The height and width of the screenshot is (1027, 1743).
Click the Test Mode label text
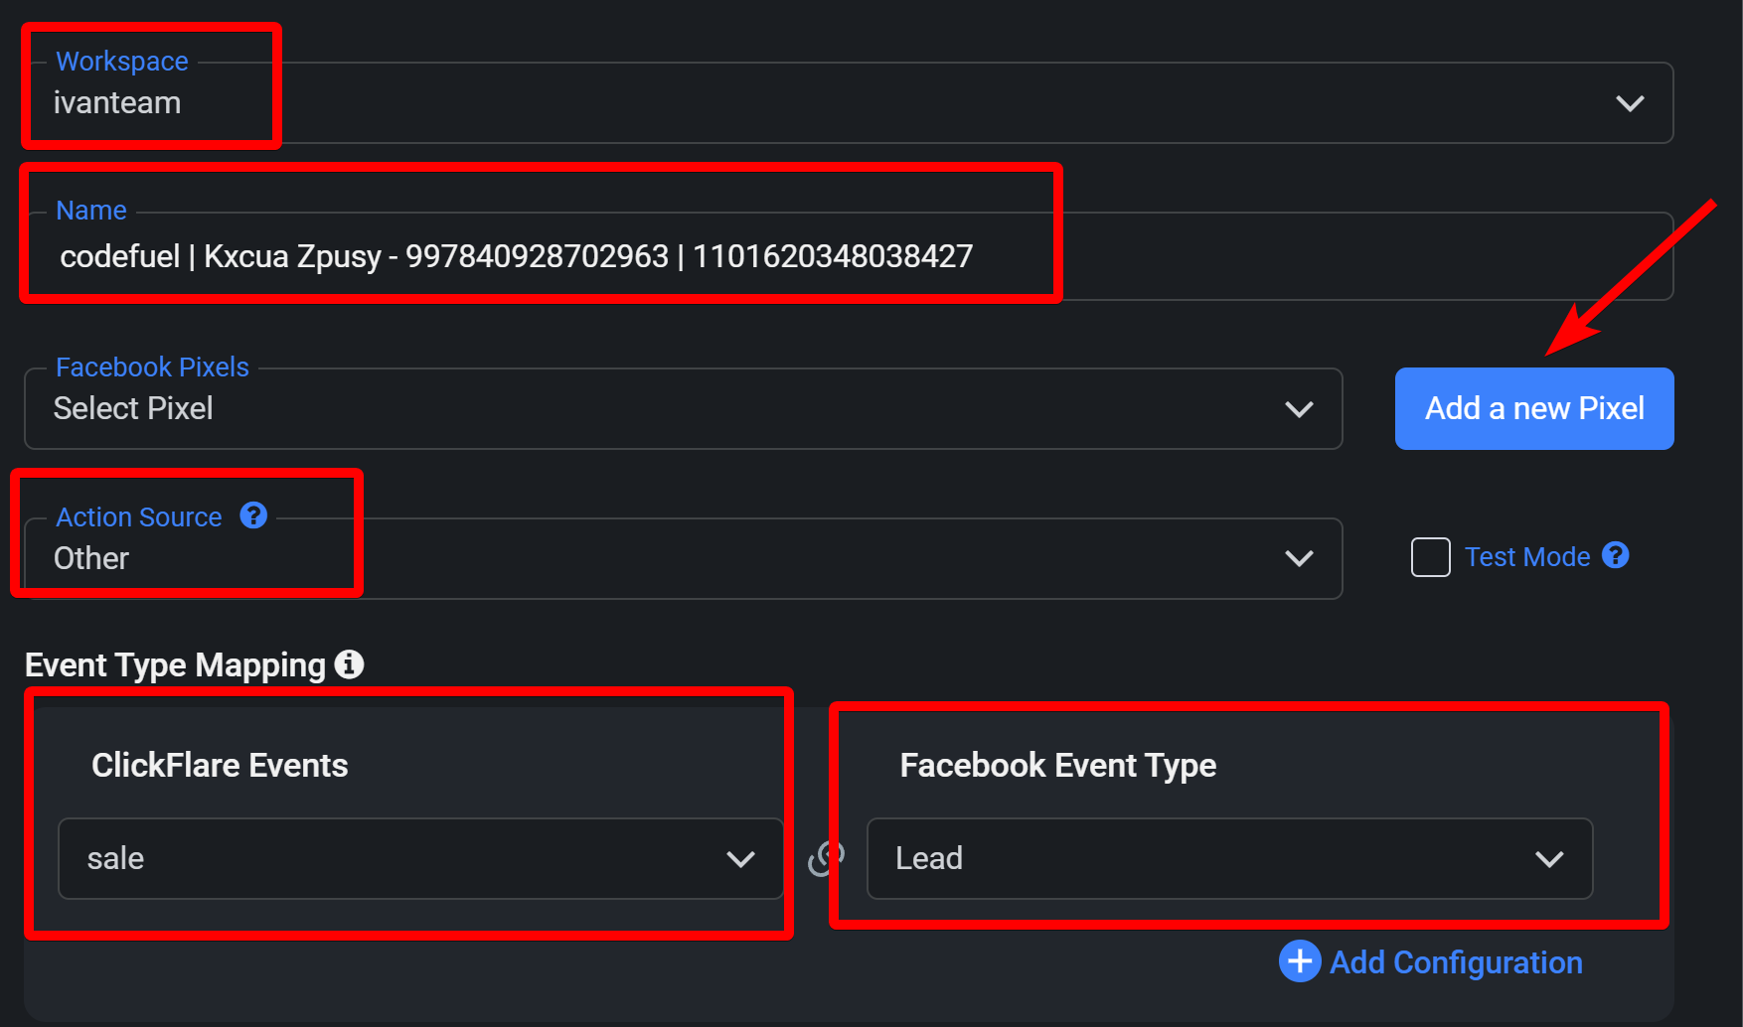coord(1527,557)
